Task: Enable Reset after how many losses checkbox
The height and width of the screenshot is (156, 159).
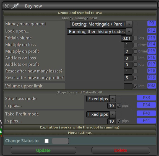Action: tap(135, 71)
